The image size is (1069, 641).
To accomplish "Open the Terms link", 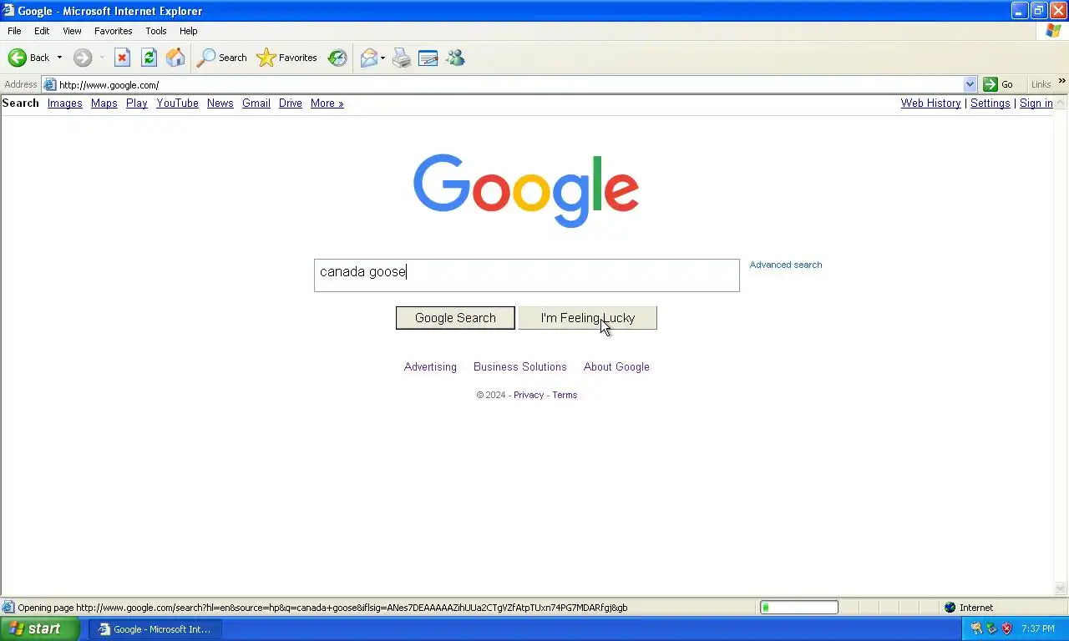I will coord(565,396).
